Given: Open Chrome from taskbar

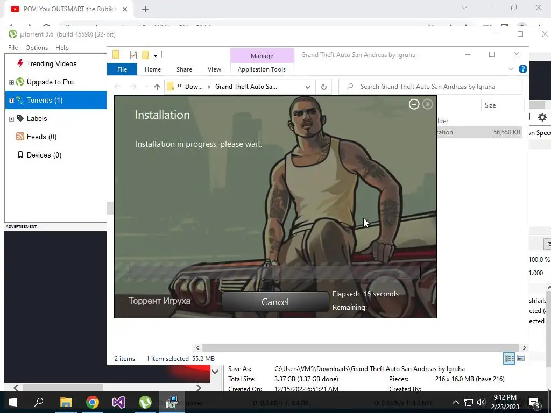Looking at the screenshot, I should click(x=92, y=402).
